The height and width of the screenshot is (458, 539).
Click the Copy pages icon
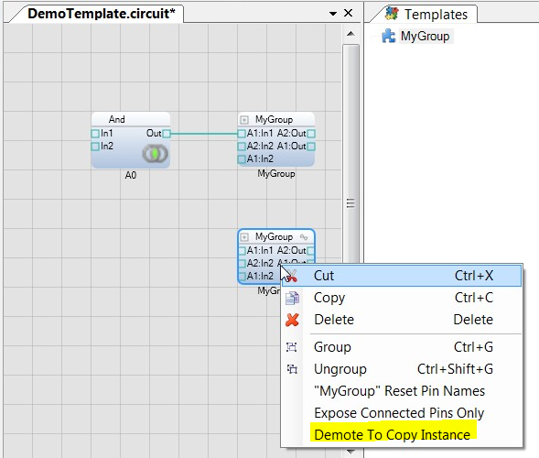[292, 298]
